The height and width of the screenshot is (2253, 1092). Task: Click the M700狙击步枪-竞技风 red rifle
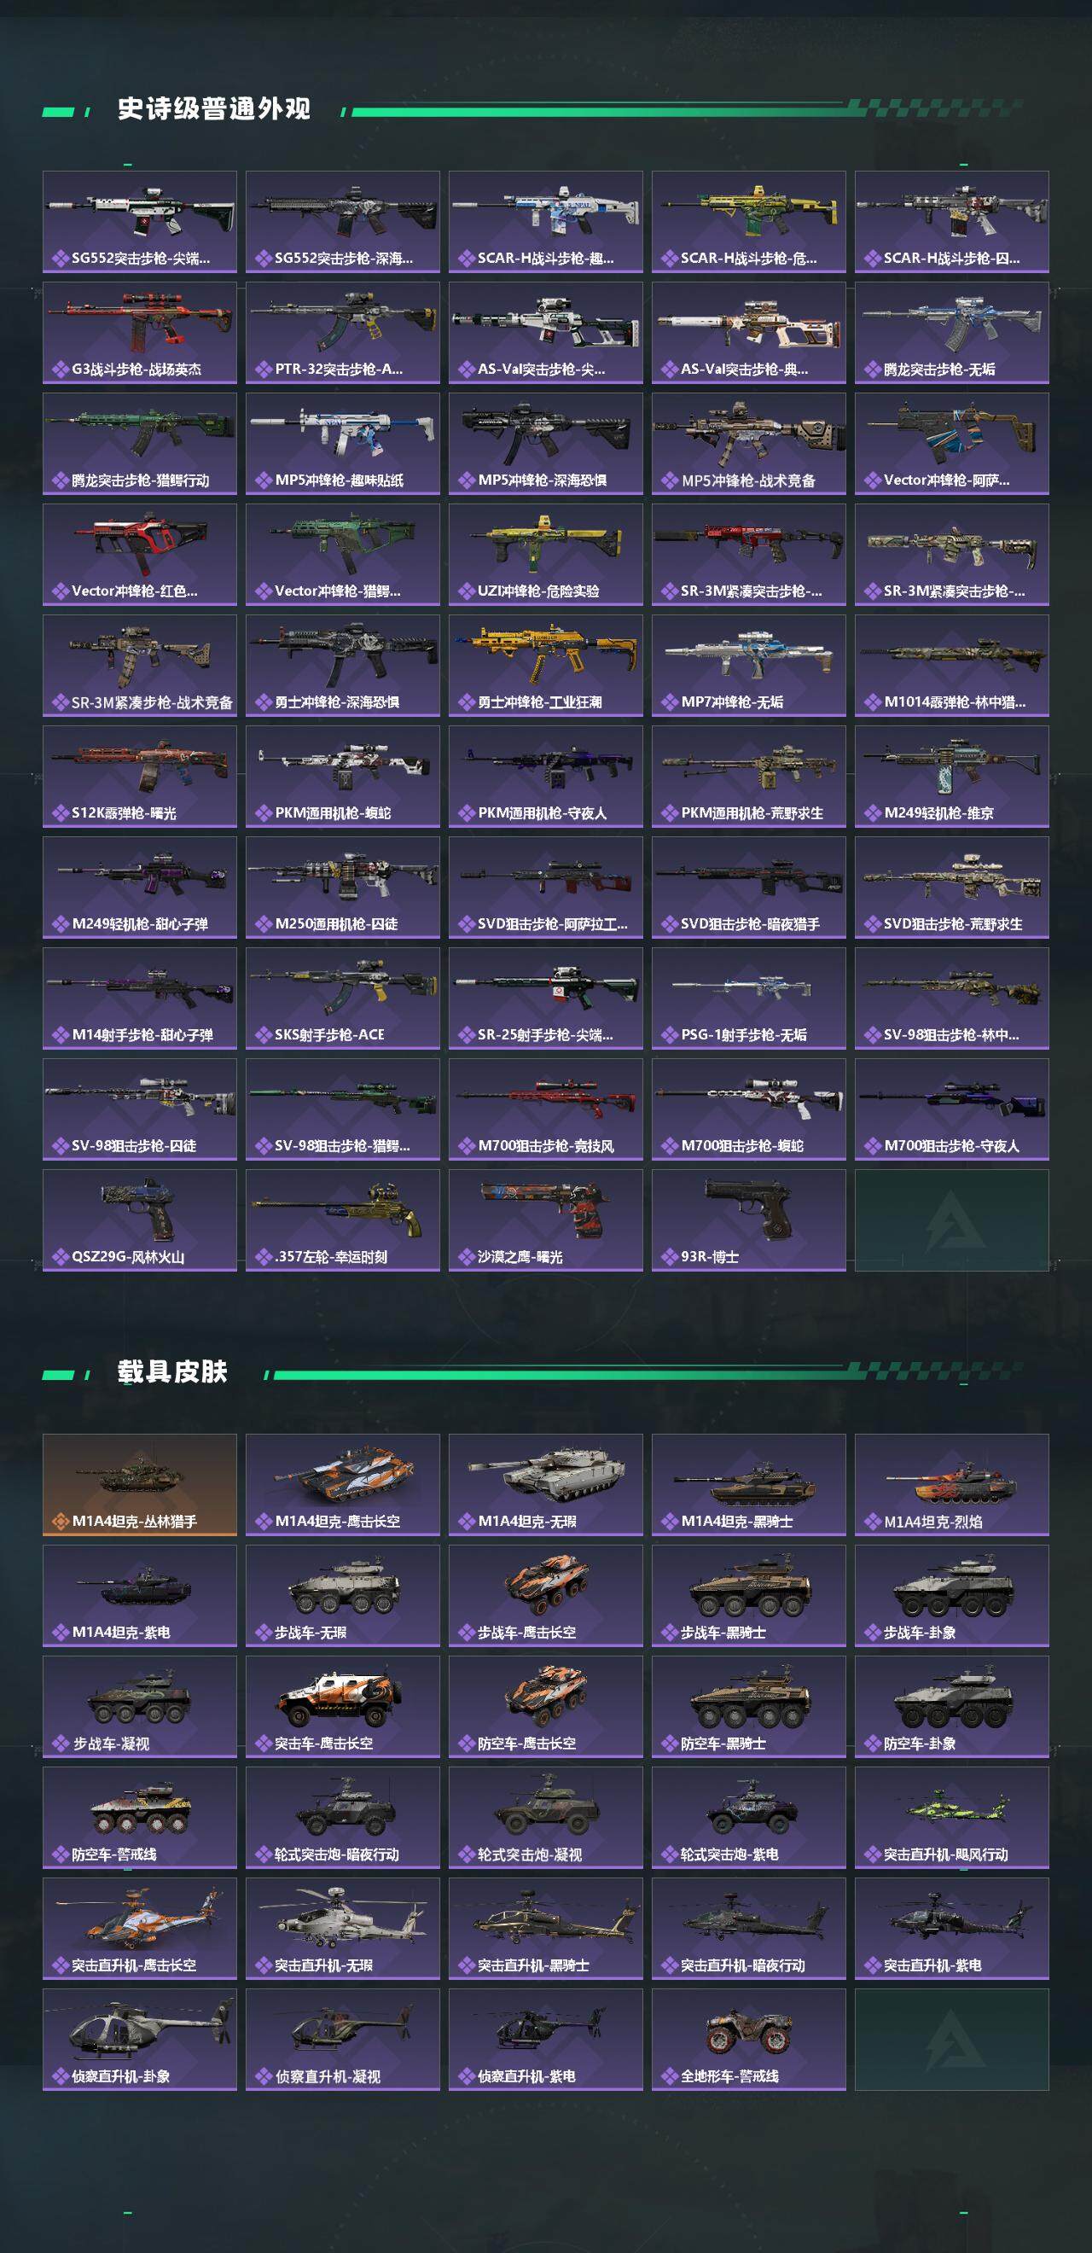545,1110
